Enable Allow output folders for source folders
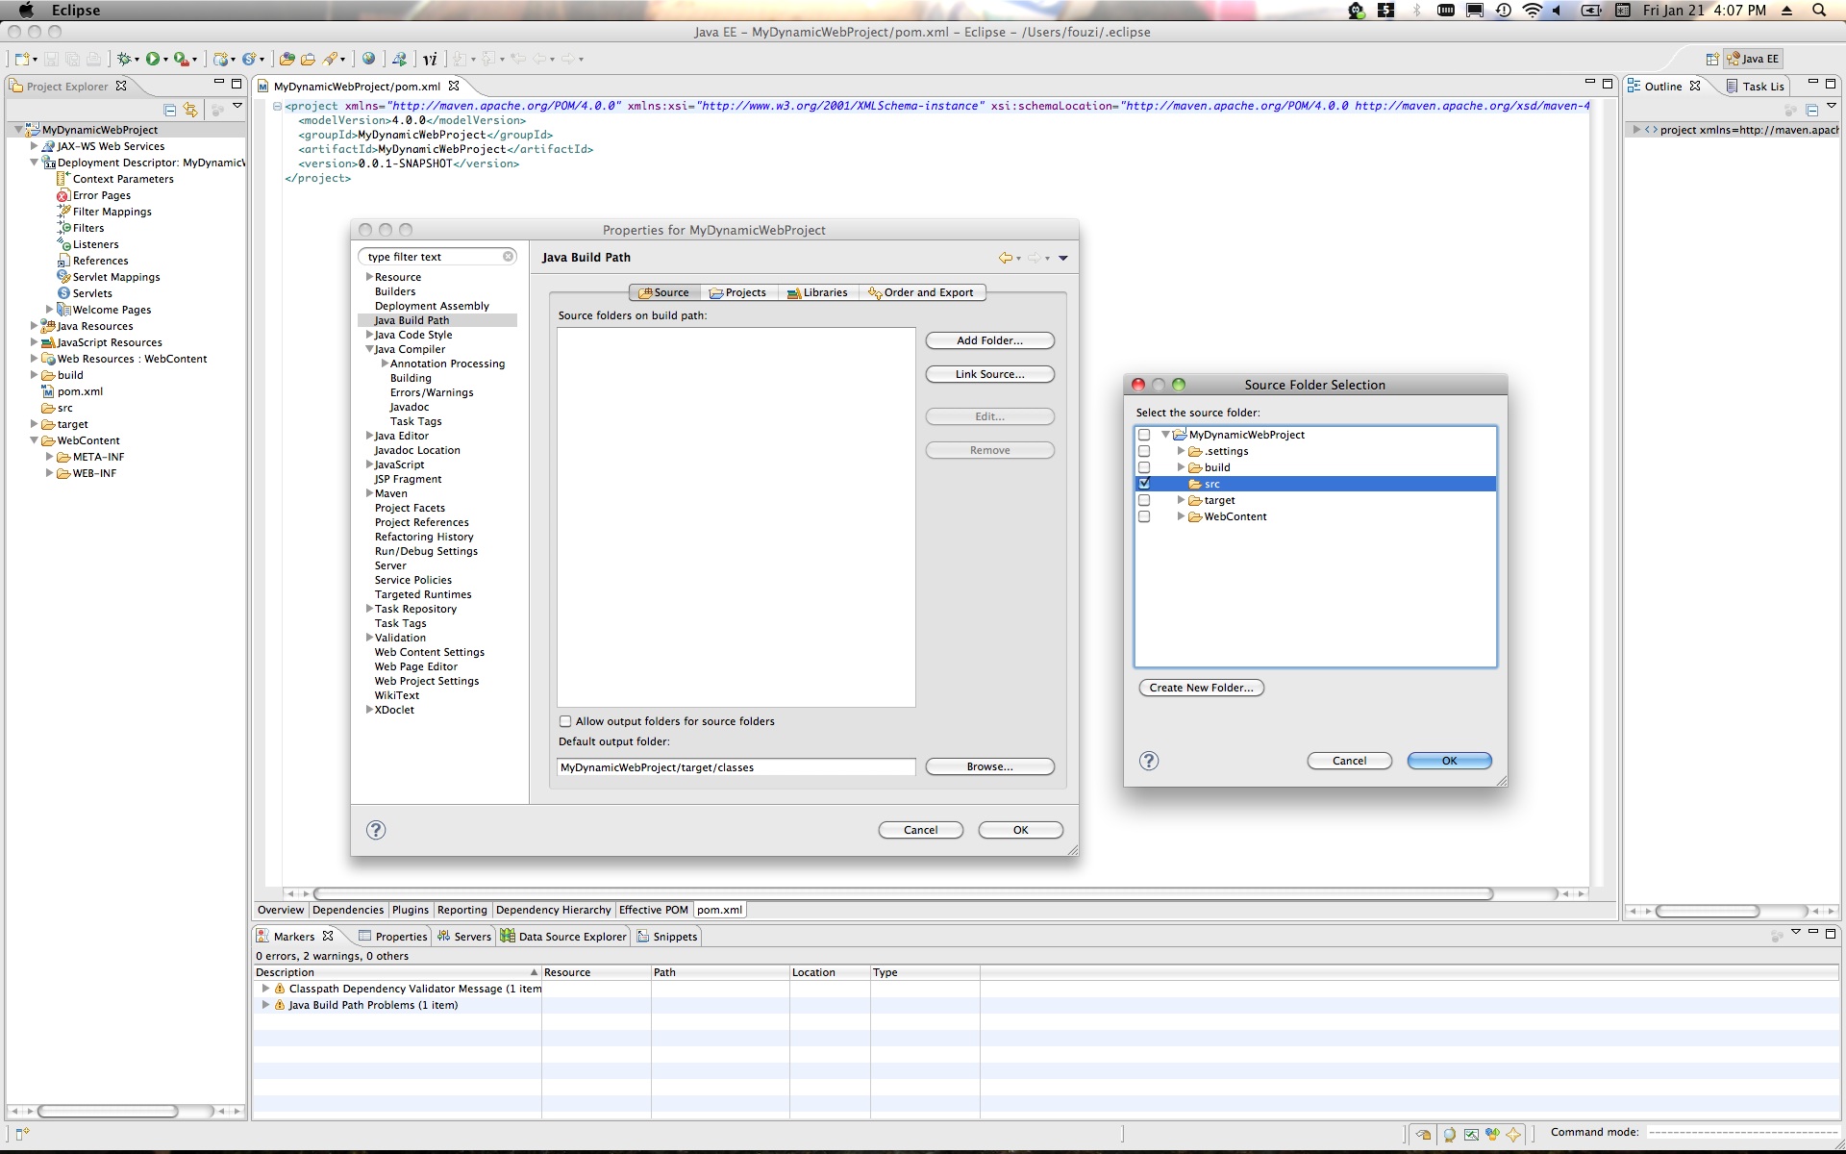Screen dimensions: 1846x1154 click(565, 721)
